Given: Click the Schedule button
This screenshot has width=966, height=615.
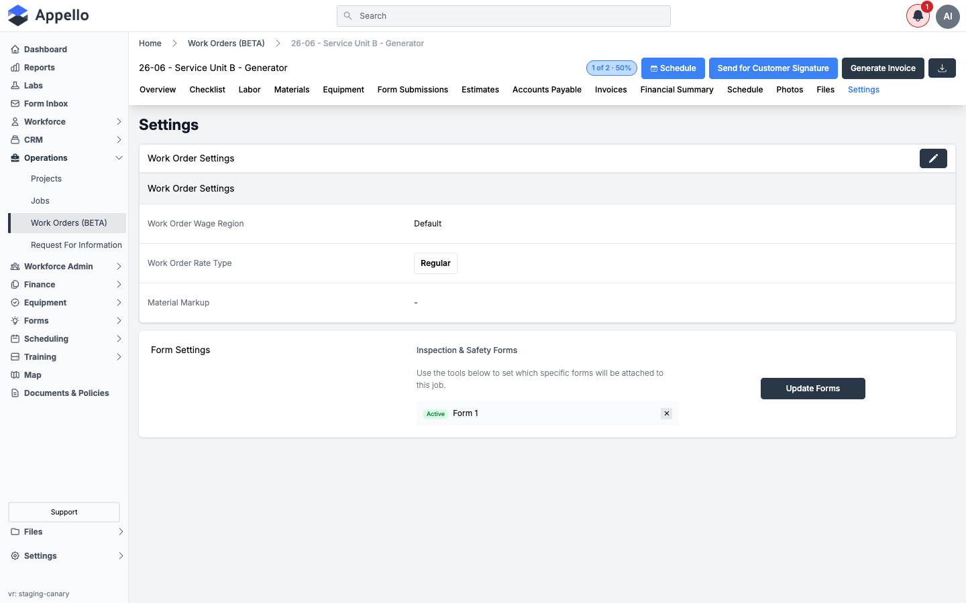Looking at the screenshot, I should 673,68.
